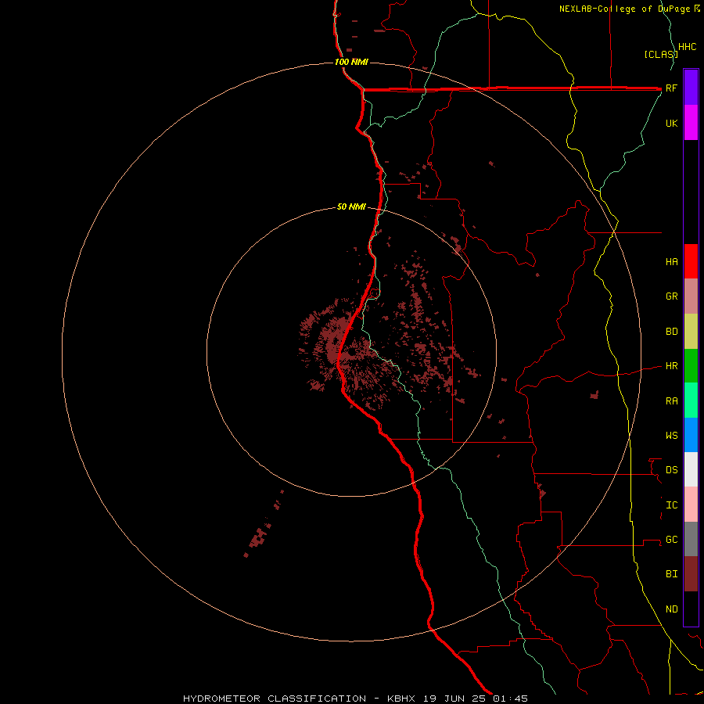Image resolution: width=704 pixels, height=704 pixels.
Task: Click the [CLAS] units label
Action: coord(661,55)
